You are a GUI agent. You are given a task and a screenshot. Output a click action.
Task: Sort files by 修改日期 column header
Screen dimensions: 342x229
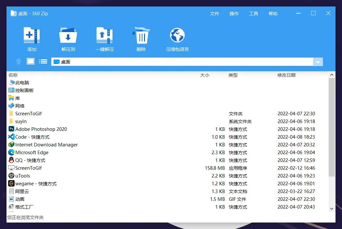click(x=286, y=75)
